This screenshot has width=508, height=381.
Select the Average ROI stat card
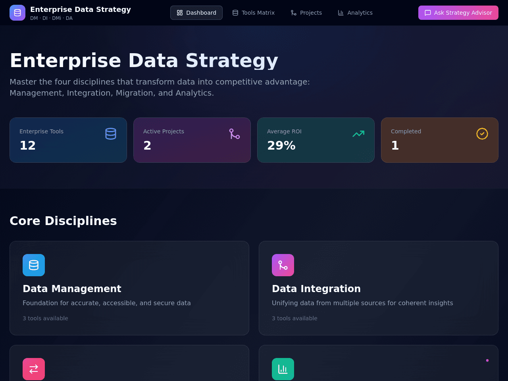316,140
